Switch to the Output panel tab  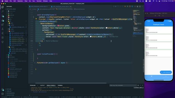(x=42, y=85)
